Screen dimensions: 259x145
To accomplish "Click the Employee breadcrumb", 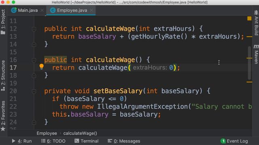I will 47,133.
